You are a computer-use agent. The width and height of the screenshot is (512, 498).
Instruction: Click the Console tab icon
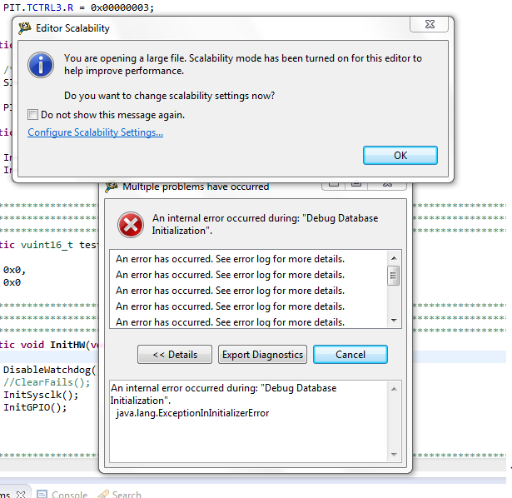[42, 494]
